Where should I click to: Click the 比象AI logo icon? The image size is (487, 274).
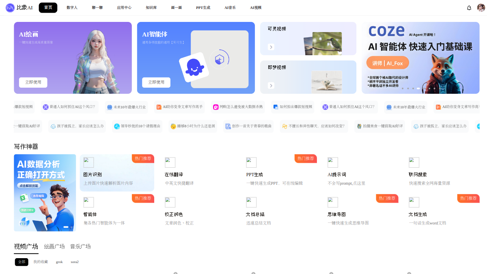tap(10, 7)
